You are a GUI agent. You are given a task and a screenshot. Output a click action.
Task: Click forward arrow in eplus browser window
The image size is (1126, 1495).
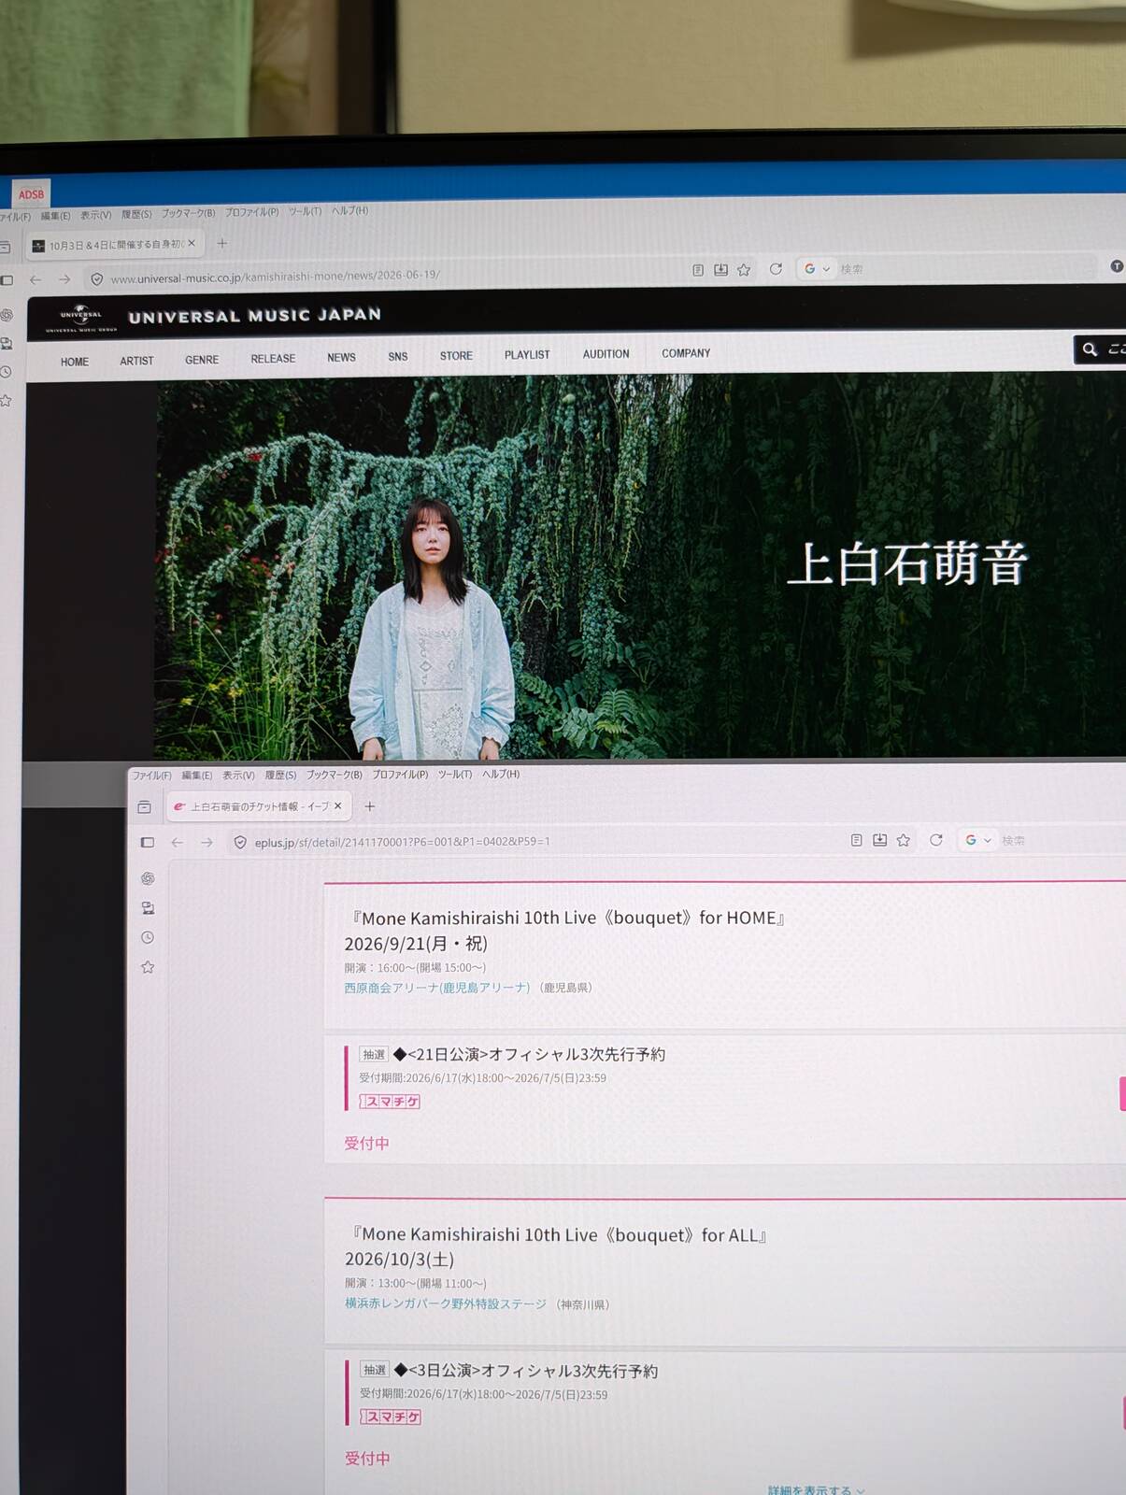point(207,842)
